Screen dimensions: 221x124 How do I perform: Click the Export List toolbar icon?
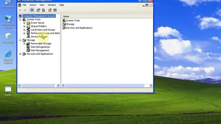(44, 10)
